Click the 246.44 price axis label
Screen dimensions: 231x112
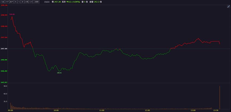[x=4, y=71]
